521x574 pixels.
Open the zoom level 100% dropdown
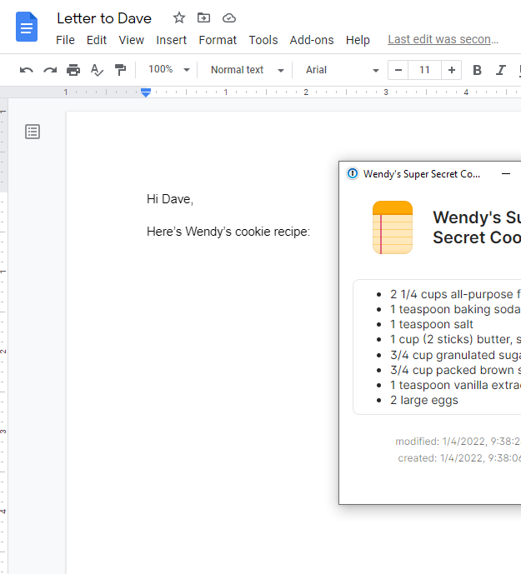tap(168, 70)
